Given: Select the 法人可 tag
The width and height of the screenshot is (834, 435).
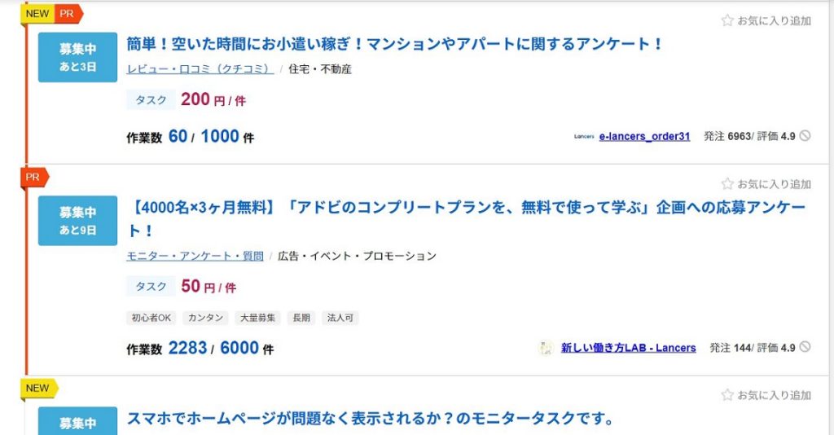Looking at the screenshot, I should click(340, 318).
